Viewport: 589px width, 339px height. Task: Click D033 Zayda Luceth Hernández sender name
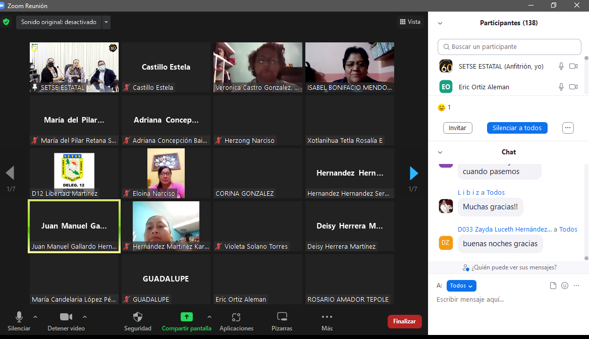(505, 229)
